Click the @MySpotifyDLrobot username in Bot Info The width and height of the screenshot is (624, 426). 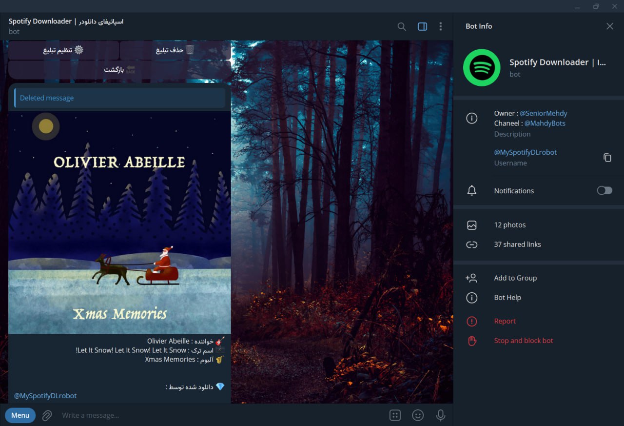click(x=526, y=152)
